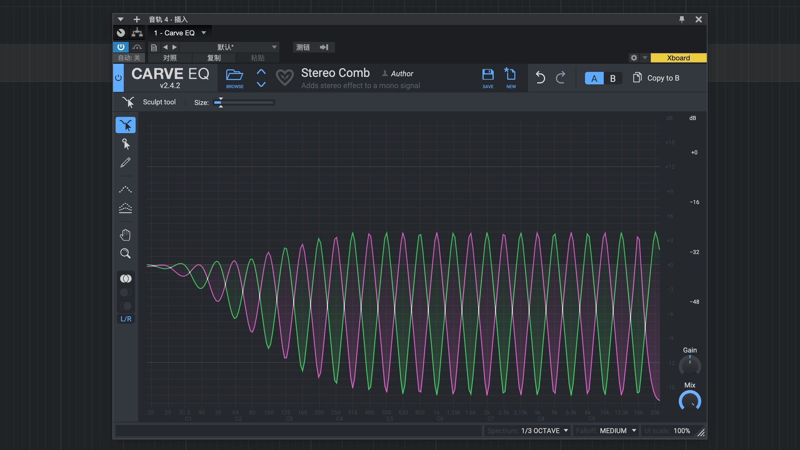This screenshot has width=800, height=450.
Task: Pin the plugin window
Action: click(682, 19)
